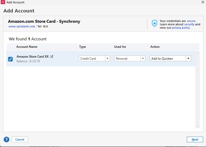Click the 'We found 1 Account' heading
This screenshot has width=206, height=147.
[28, 39]
